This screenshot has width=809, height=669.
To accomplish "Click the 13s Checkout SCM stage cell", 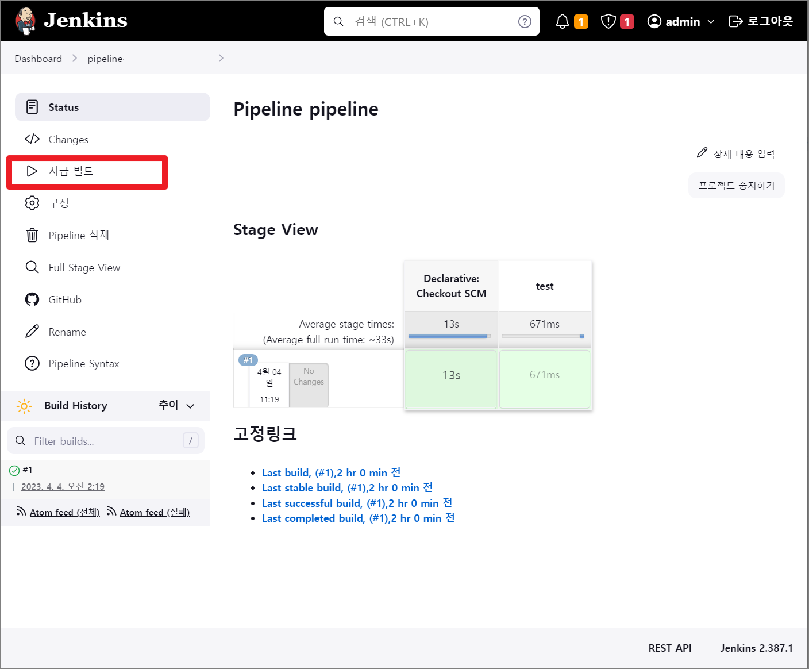I will click(x=451, y=379).
